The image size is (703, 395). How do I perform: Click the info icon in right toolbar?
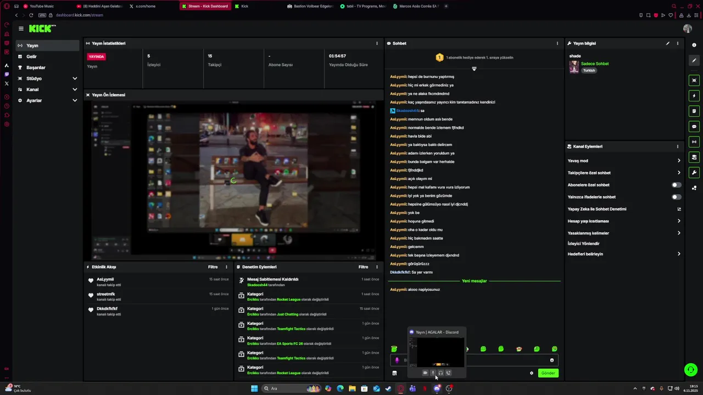[694, 45]
